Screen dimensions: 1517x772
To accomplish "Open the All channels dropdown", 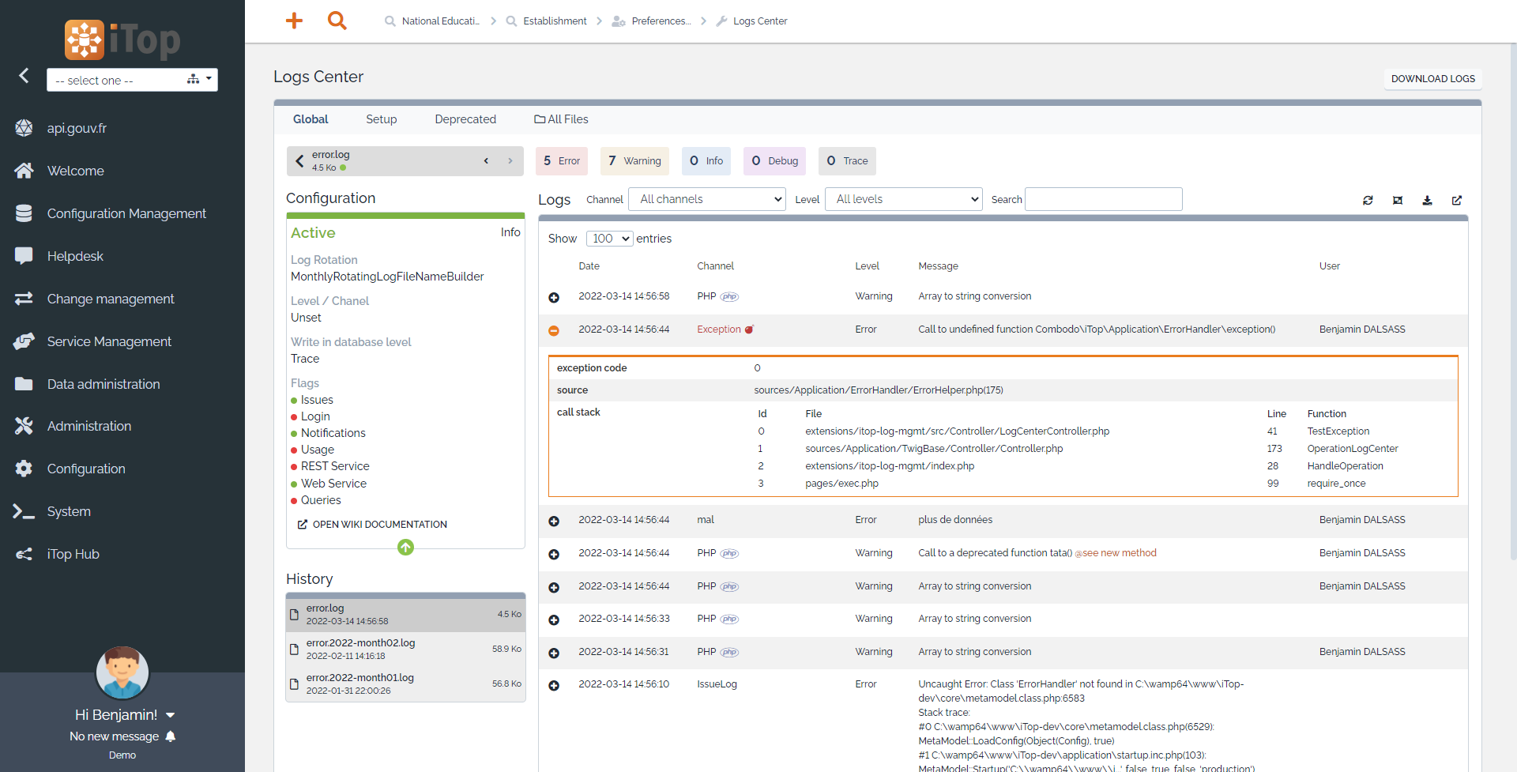I will [x=707, y=199].
